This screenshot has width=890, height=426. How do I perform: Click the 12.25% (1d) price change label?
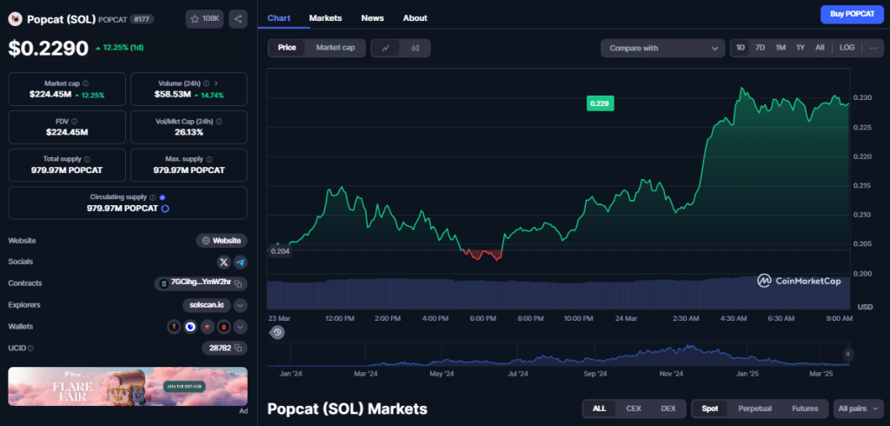pos(119,48)
